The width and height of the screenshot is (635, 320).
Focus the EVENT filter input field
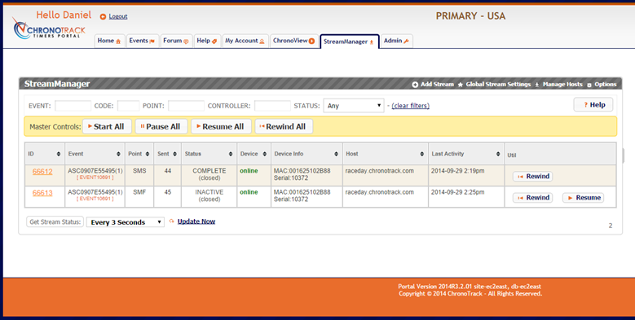(x=73, y=106)
